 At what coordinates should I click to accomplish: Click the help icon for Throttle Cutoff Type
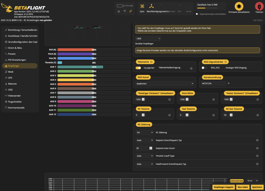tap(257, 156)
